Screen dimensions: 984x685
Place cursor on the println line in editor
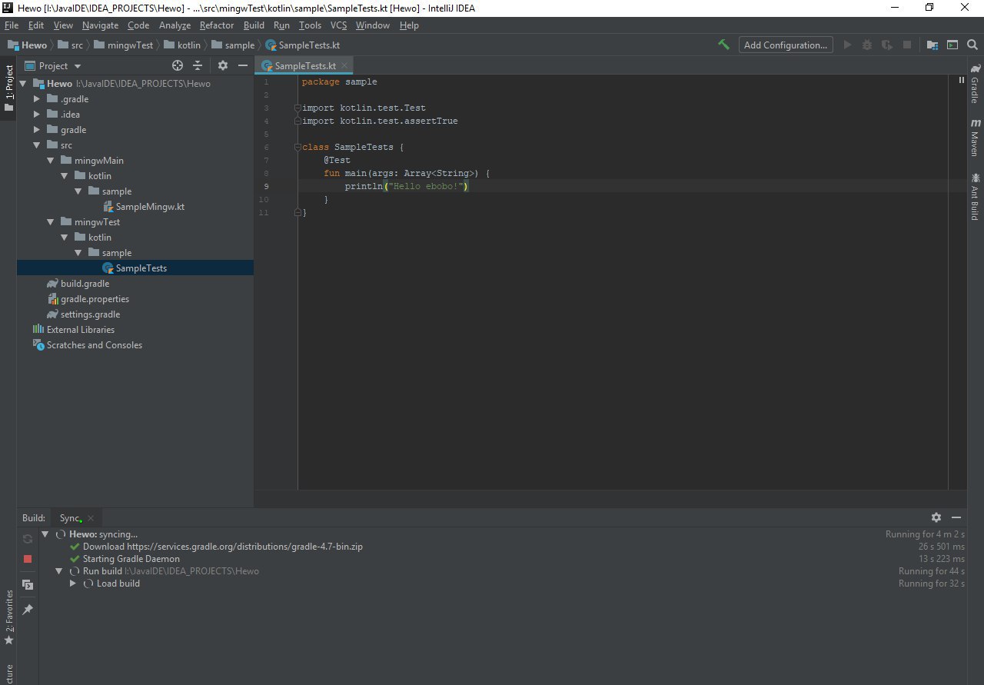(406, 187)
